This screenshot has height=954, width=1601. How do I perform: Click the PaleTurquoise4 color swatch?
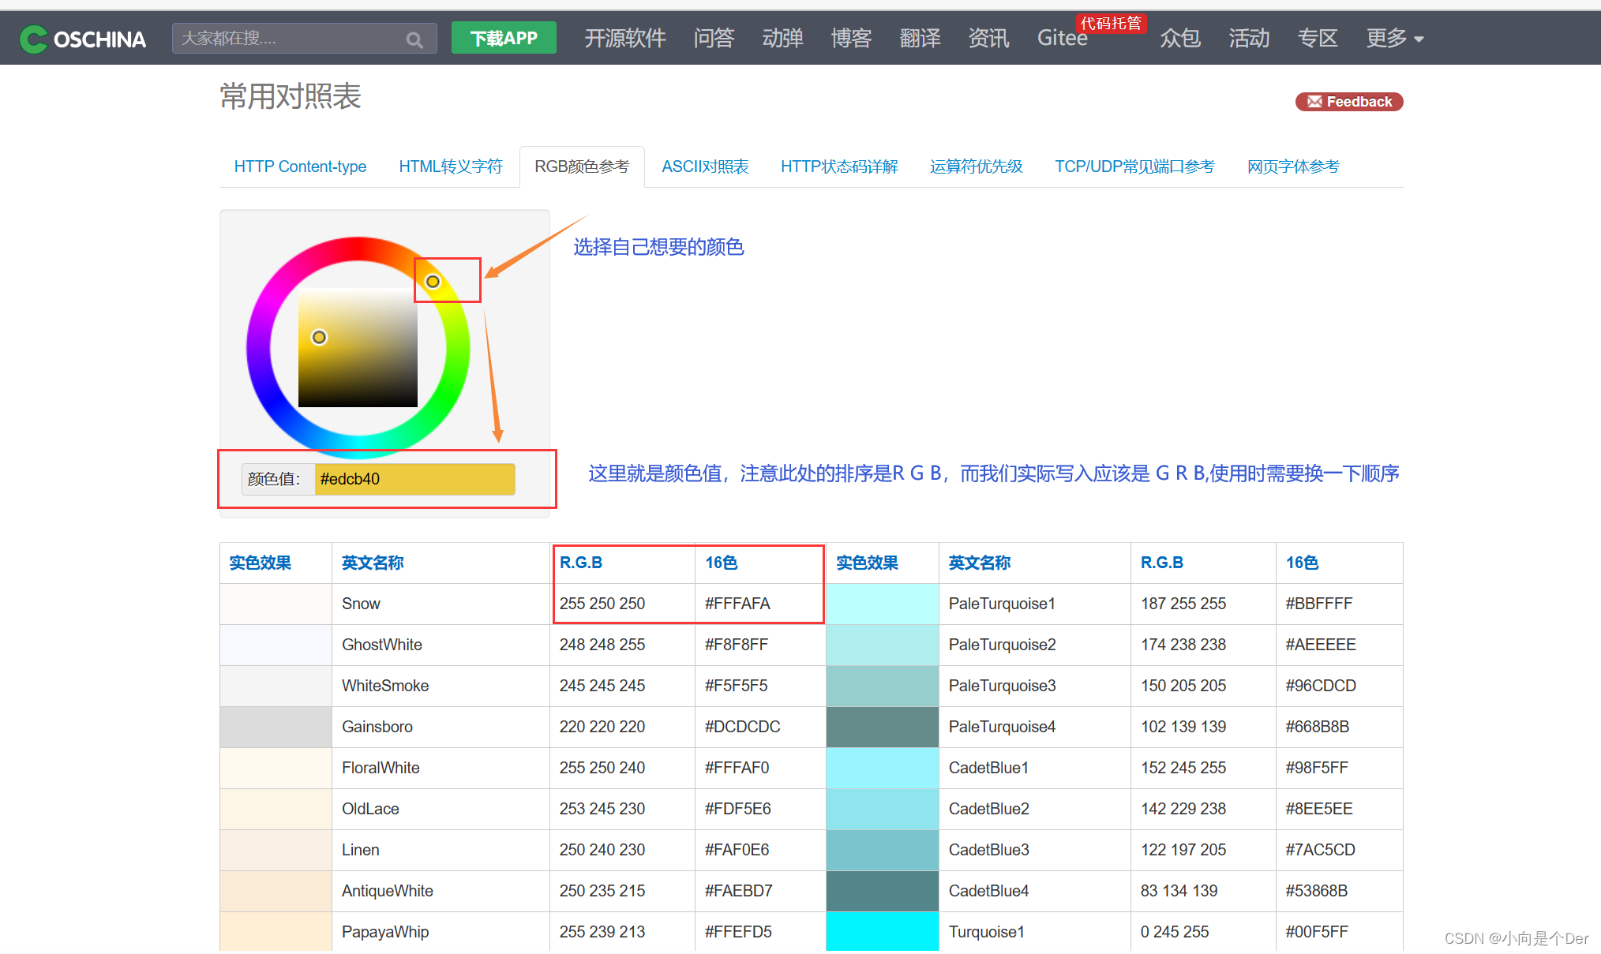click(x=882, y=727)
